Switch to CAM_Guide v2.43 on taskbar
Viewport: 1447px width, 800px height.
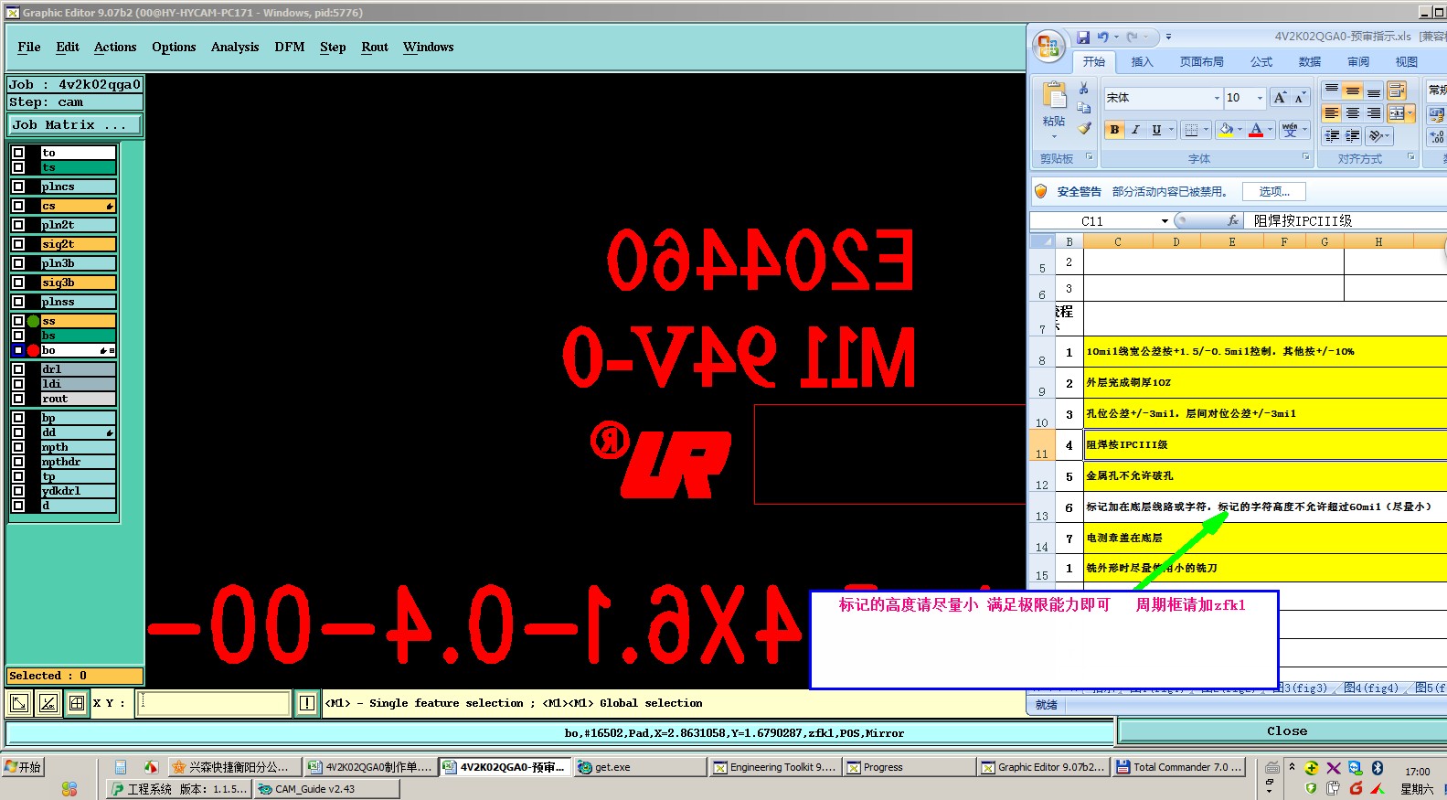coord(325,789)
